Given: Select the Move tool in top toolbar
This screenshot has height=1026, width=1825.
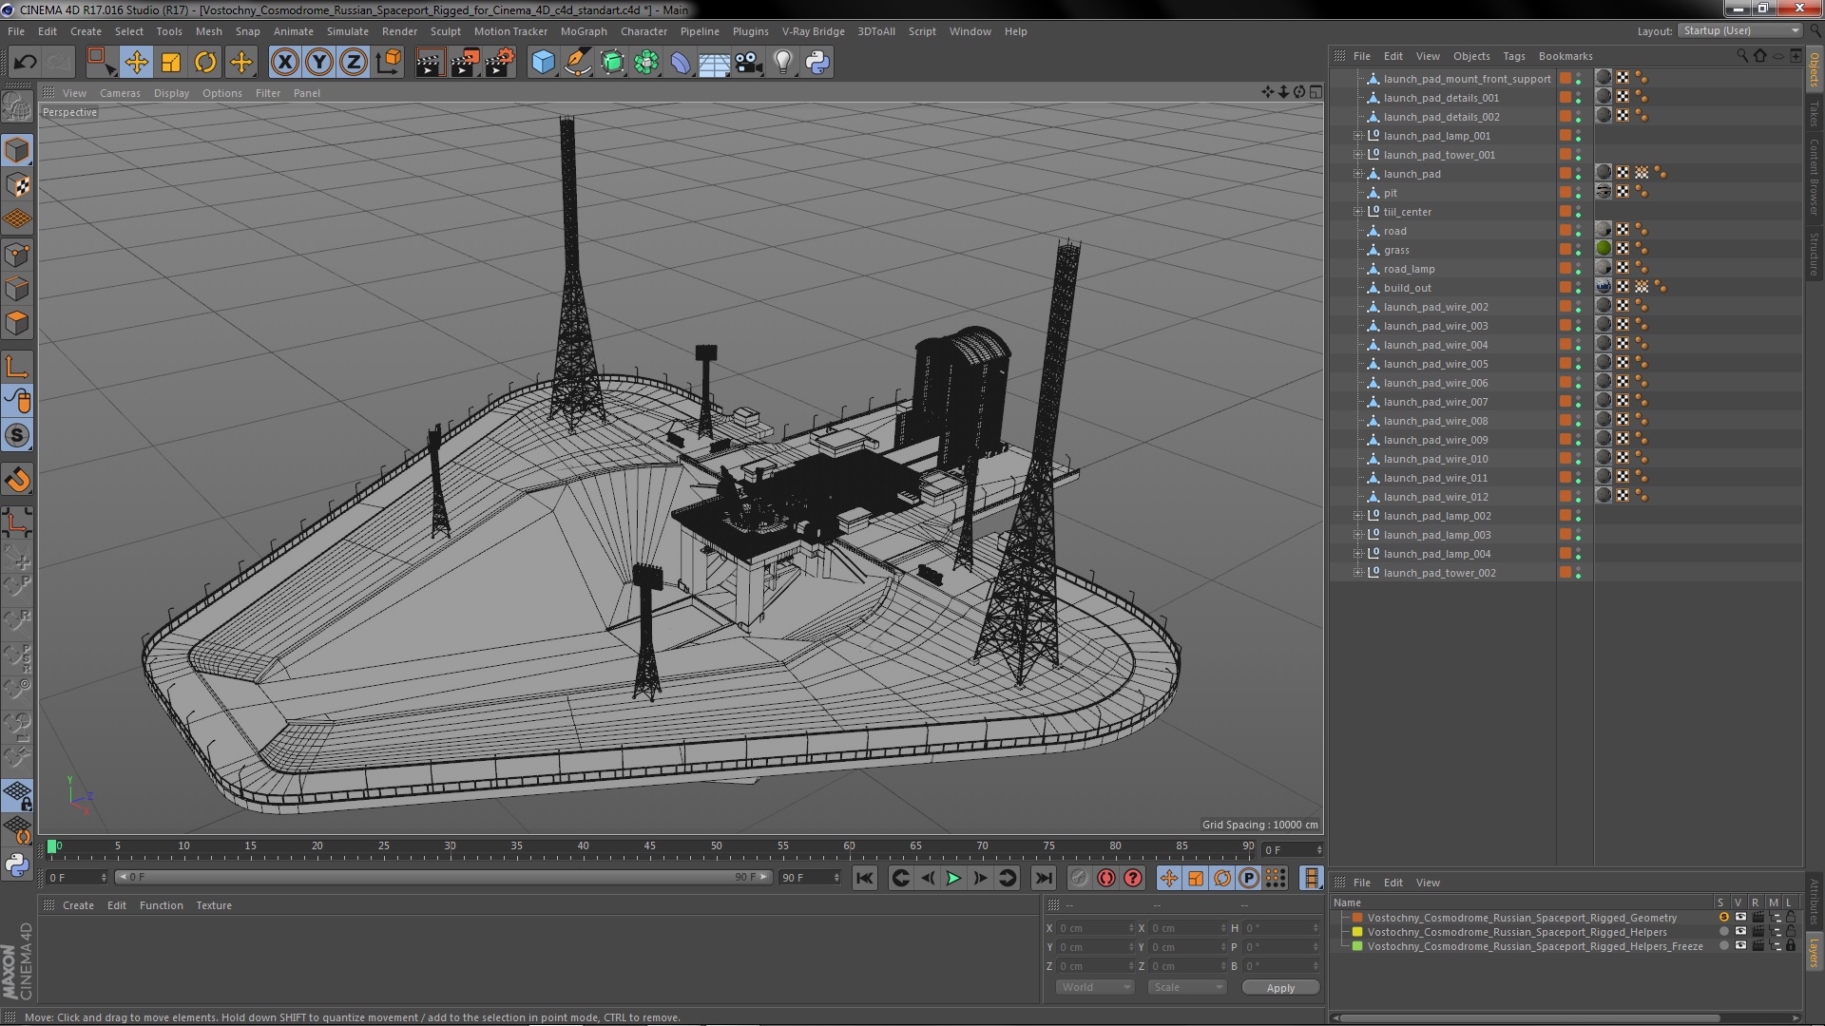Looking at the screenshot, I should tap(136, 63).
